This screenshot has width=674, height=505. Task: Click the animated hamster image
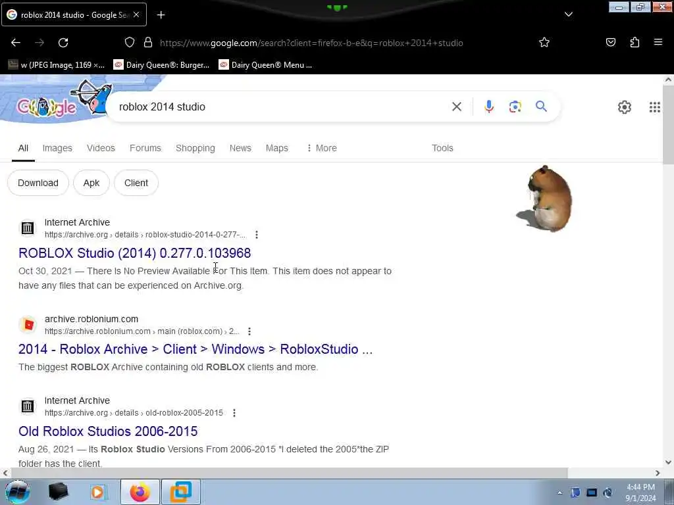[x=546, y=199]
